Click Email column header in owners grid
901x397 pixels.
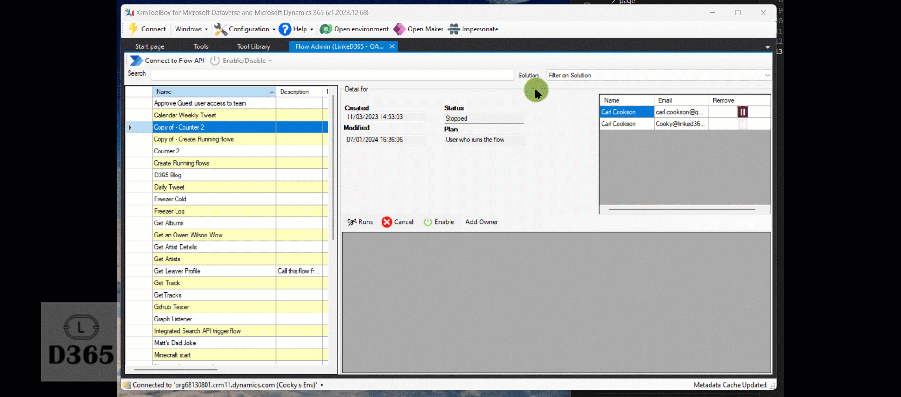pos(681,100)
